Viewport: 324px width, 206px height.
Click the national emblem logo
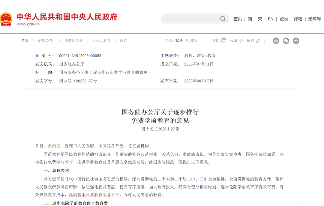6,19
